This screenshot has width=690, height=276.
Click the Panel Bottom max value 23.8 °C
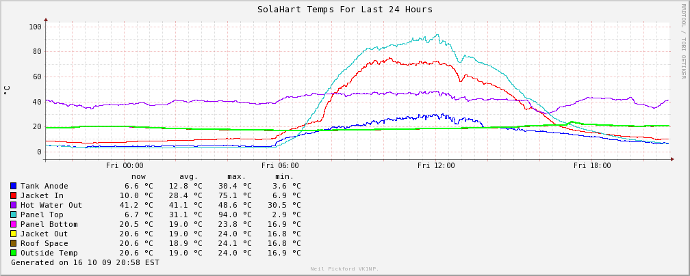click(x=235, y=224)
